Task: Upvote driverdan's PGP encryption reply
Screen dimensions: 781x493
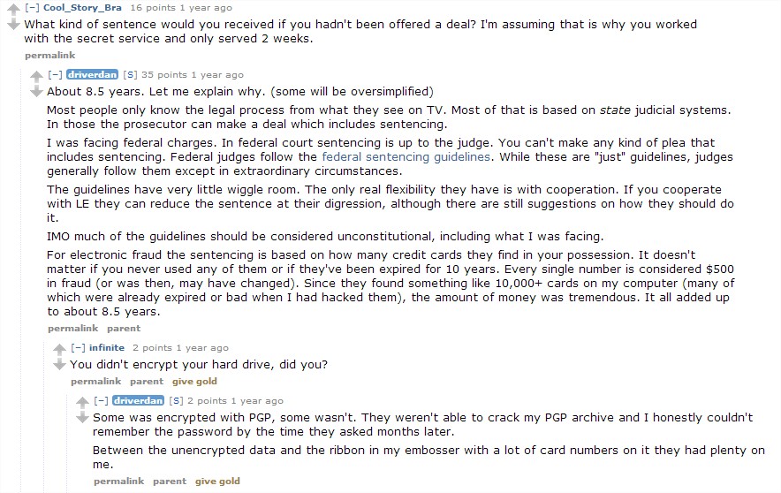Action: tap(82, 402)
